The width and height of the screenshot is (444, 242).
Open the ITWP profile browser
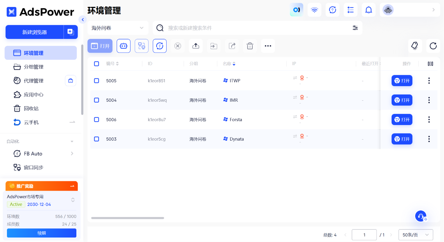point(402,81)
